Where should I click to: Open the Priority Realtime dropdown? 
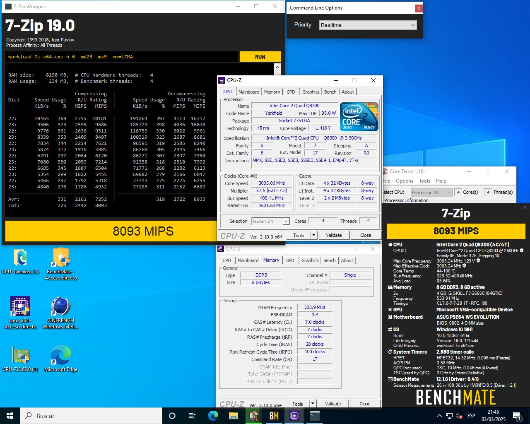368,25
